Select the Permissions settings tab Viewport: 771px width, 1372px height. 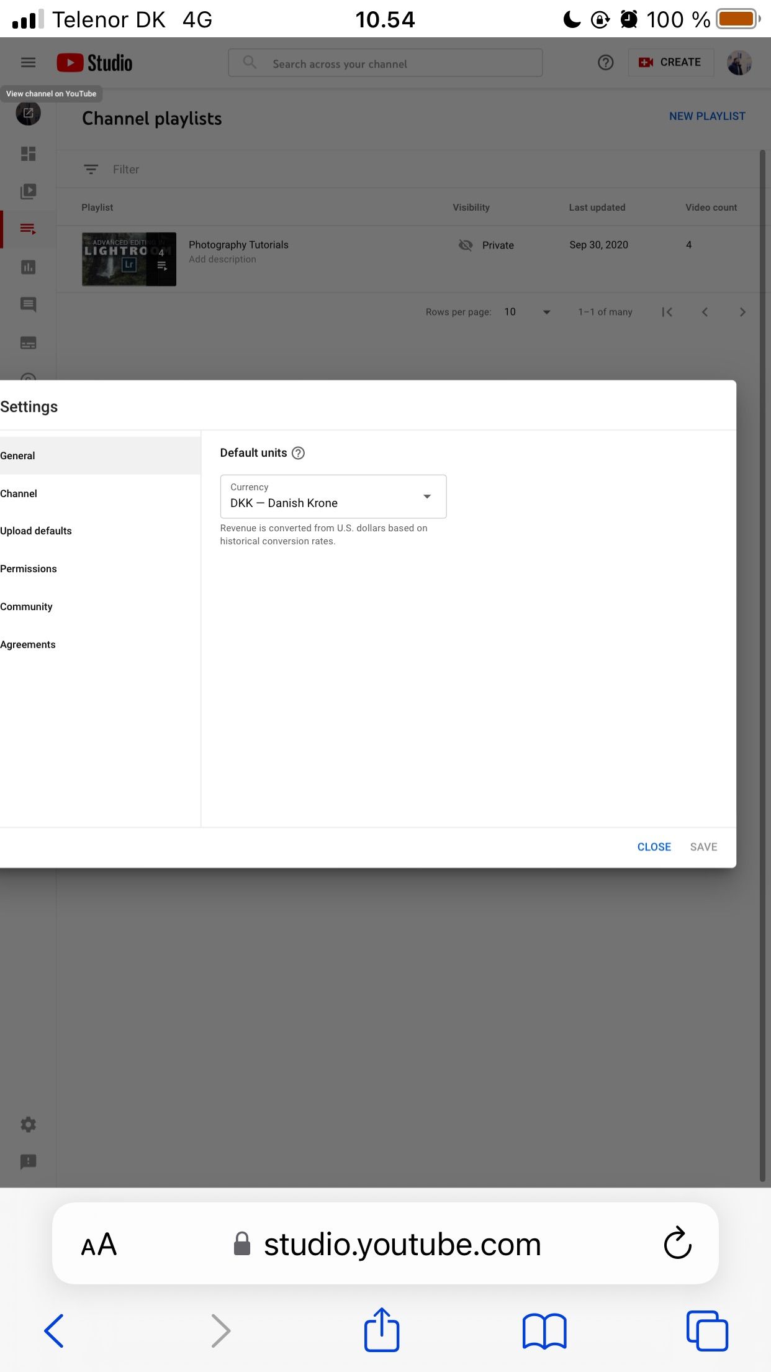pyautogui.click(x=100, y=569)
